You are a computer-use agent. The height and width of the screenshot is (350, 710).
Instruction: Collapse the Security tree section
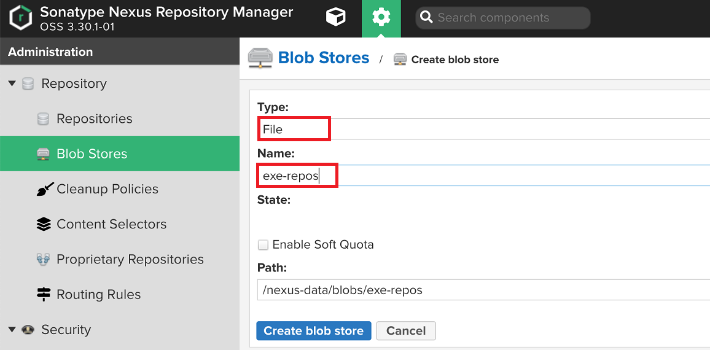(12, 329)
